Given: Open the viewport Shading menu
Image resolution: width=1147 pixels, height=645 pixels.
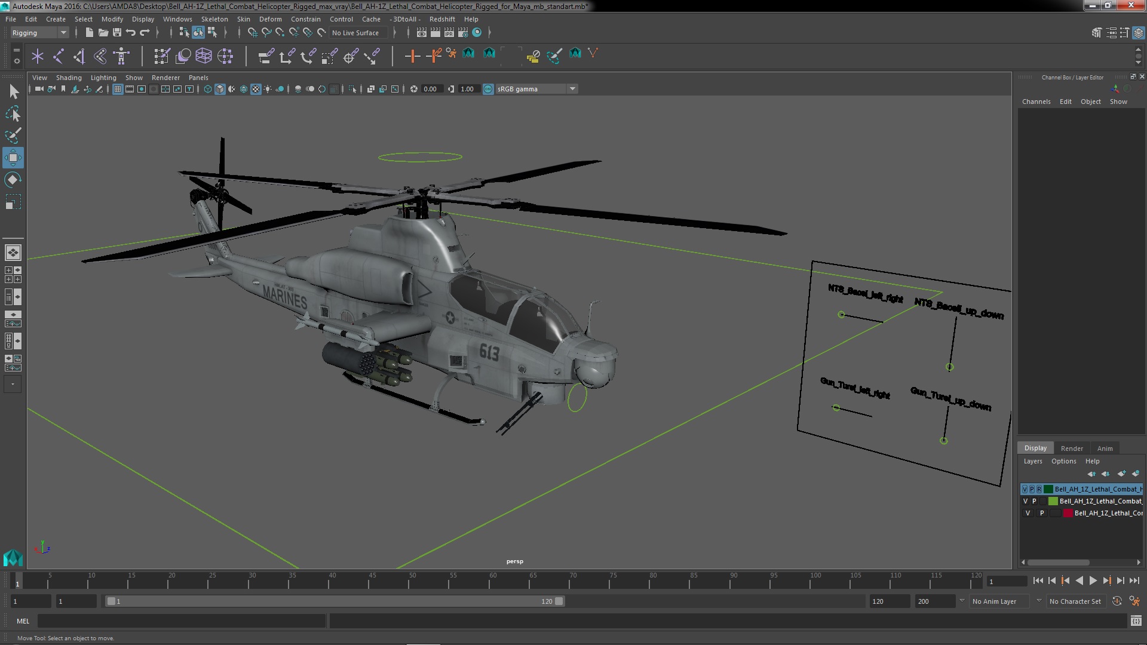Looking at the screenshot, I should (69, 78).
